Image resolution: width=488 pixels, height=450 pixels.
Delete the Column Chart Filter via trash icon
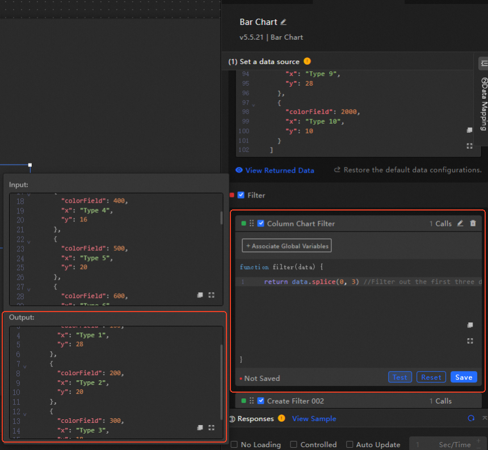(473, 224)
